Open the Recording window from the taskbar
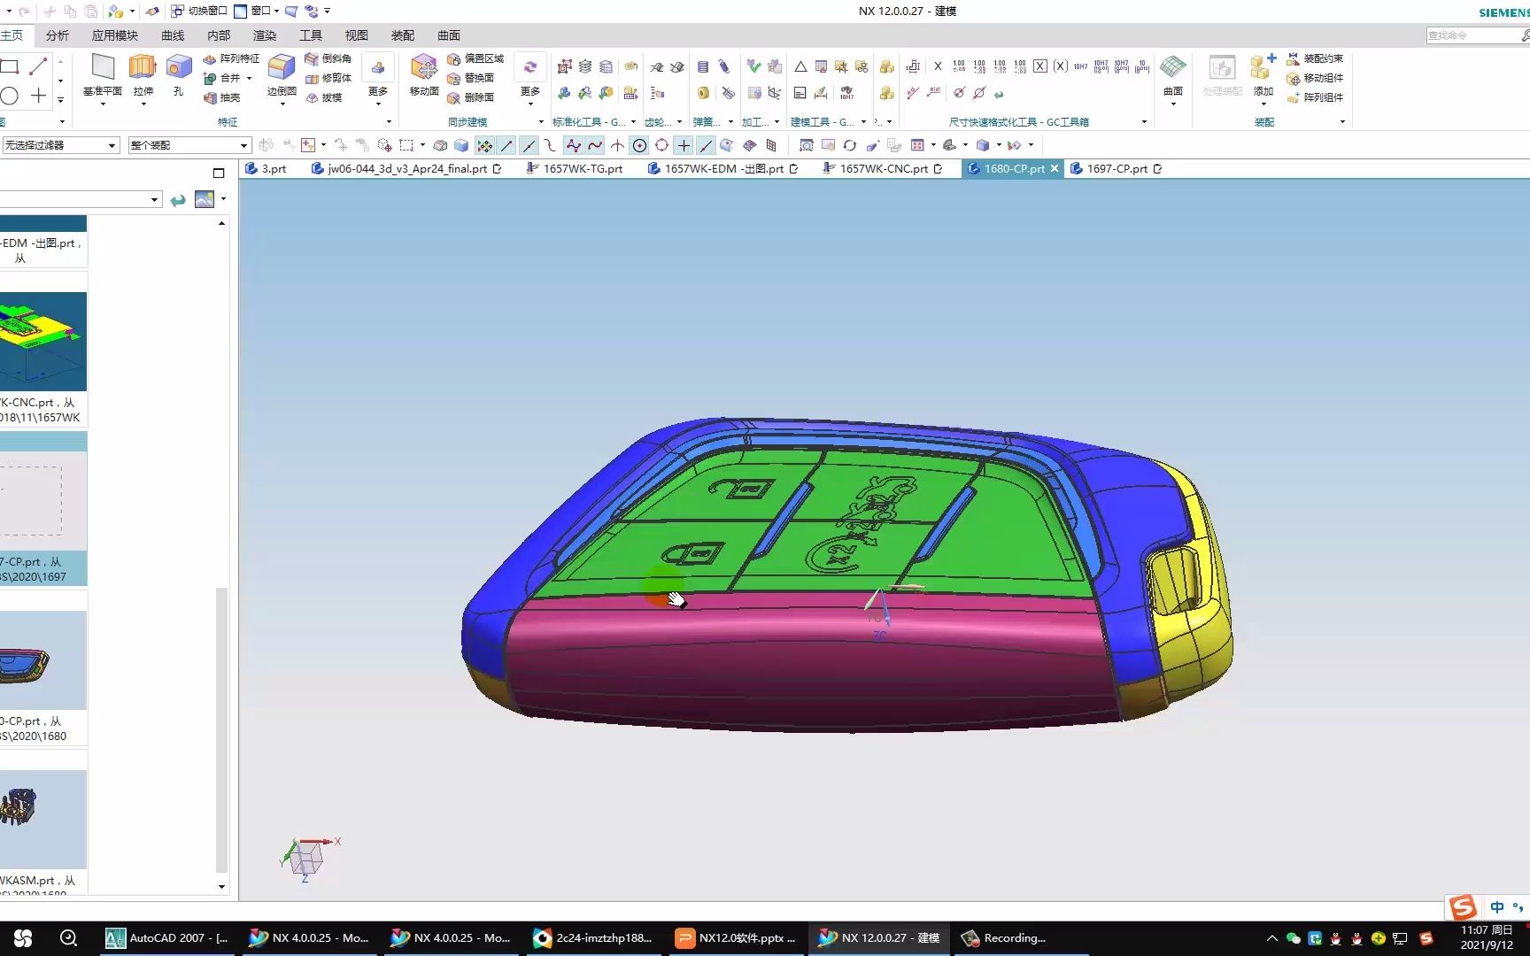This screenshot has width=1530, height=956. pyautogui.click(x=1009, y=937)
